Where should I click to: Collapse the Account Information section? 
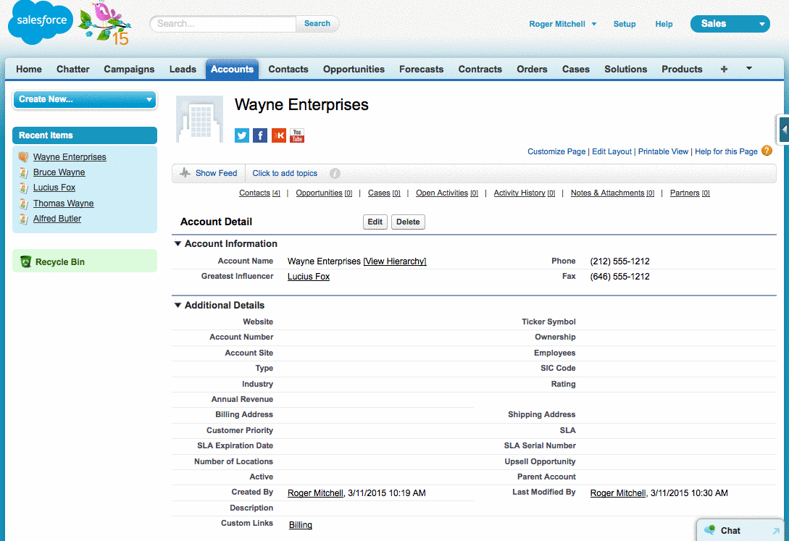click(x=178, y=243)
